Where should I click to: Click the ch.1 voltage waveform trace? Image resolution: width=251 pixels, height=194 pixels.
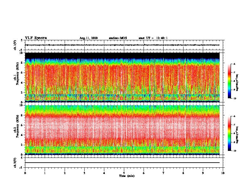point(122,45)
